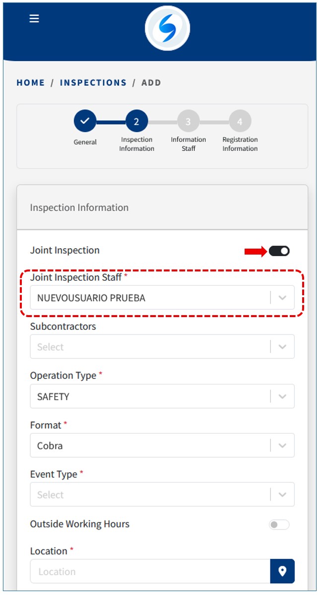Screen dimensions: 321x595
Task: Click the completed General step checkmark
Action: click(x=85, y=121)
